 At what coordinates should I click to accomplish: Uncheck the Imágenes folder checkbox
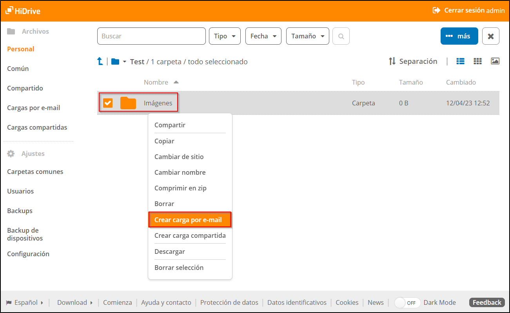[x=108, y=103]
